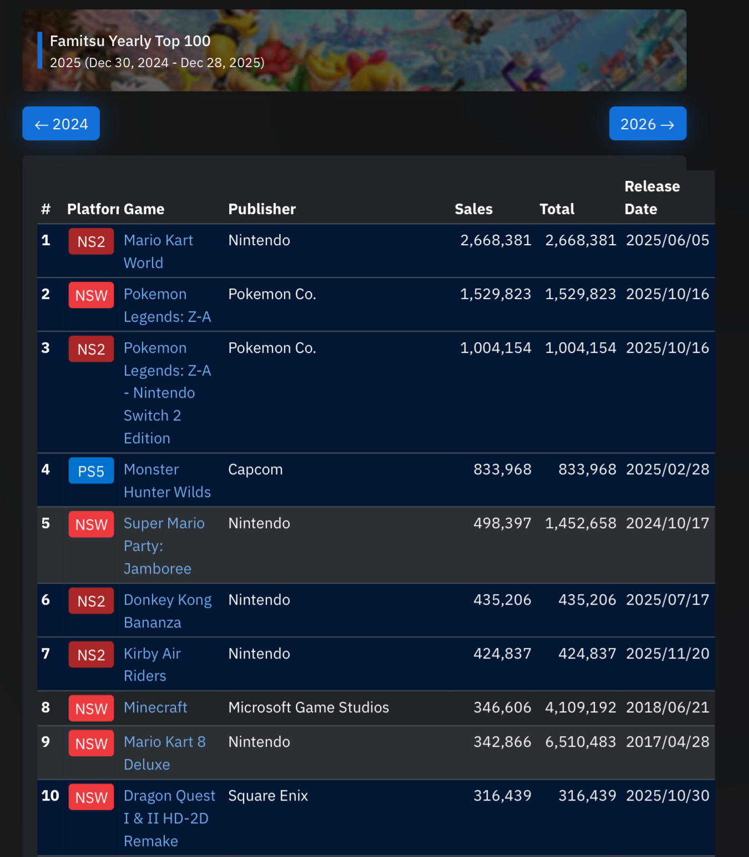749x857 pixels.
Task: Click release date 2024/10/17
Action: click(667, 523)
